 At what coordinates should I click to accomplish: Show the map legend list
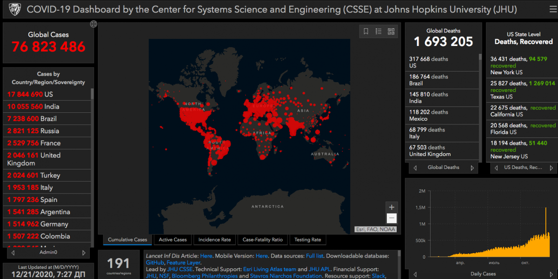point(379,32)
